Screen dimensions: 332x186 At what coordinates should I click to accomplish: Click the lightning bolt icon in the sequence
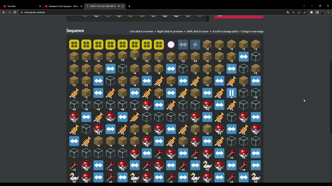[x=195, y=45]
